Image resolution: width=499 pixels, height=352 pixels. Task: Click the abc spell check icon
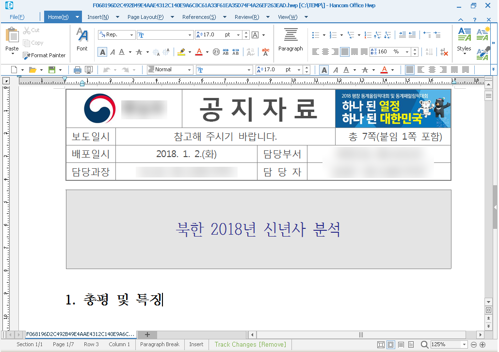[x=265, y=52]
